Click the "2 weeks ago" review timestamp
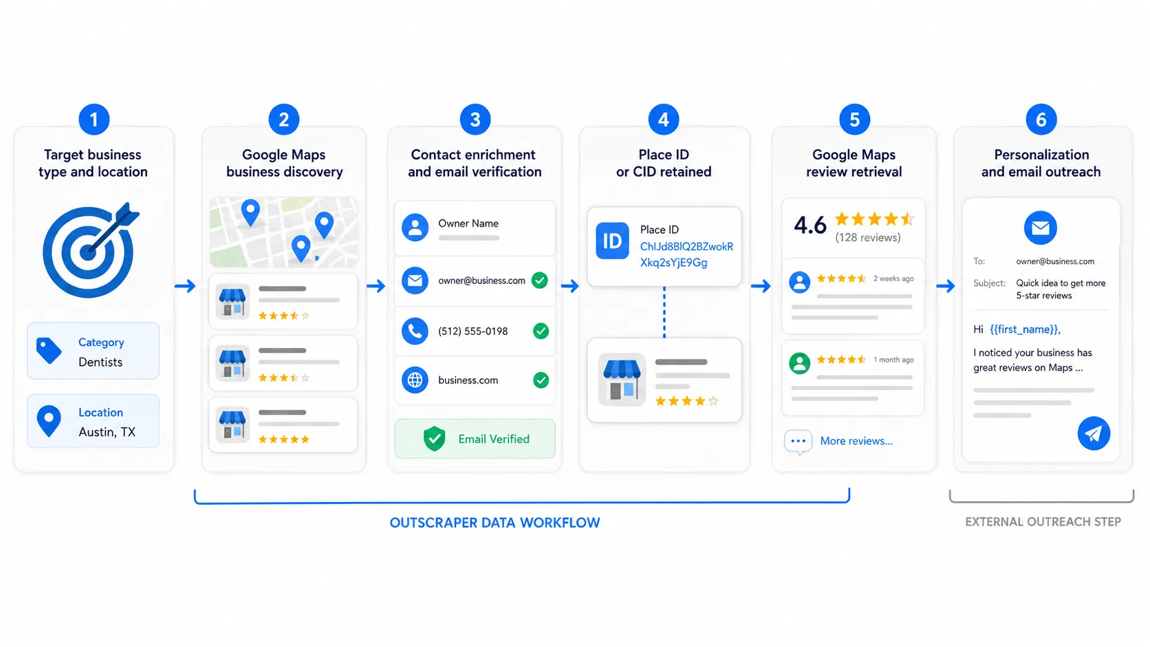Image resolution: width=1150 pixels, height=647 pixels. [893, 278]
